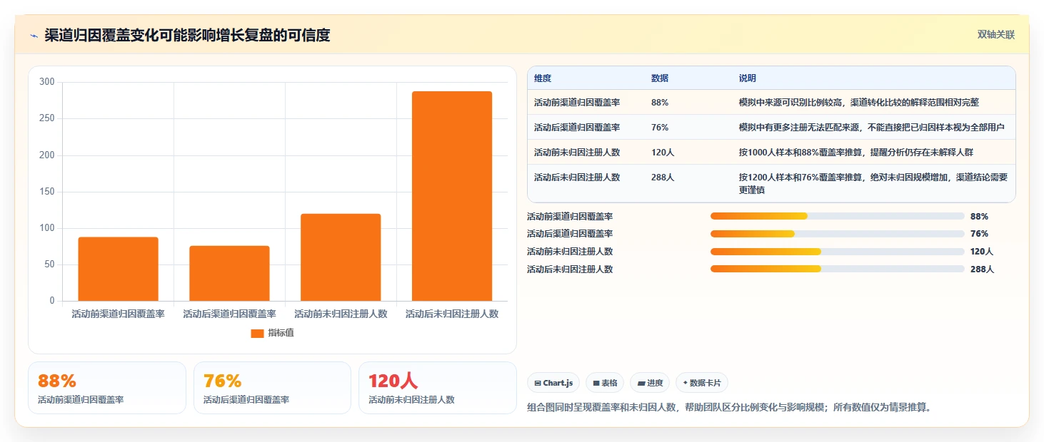This screenshot has width=1044, height=442.
Task: Click the icon inside the 表格 chip
Action: point(596,384)
